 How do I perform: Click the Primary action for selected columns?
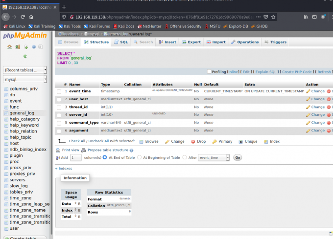(222, 141)
